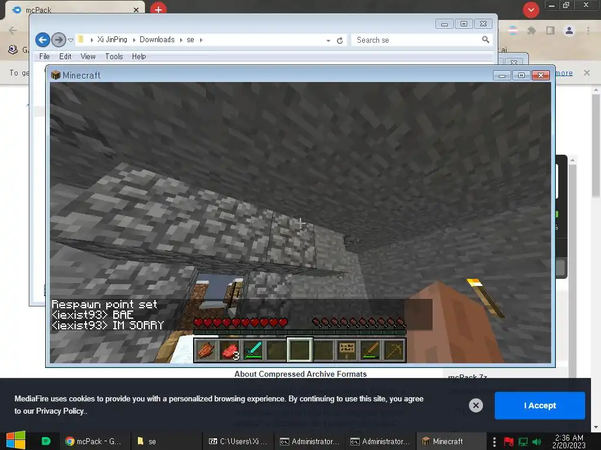Expand Downloads breadcrumb arrow
Screen dimensions: 601x450
181,40
